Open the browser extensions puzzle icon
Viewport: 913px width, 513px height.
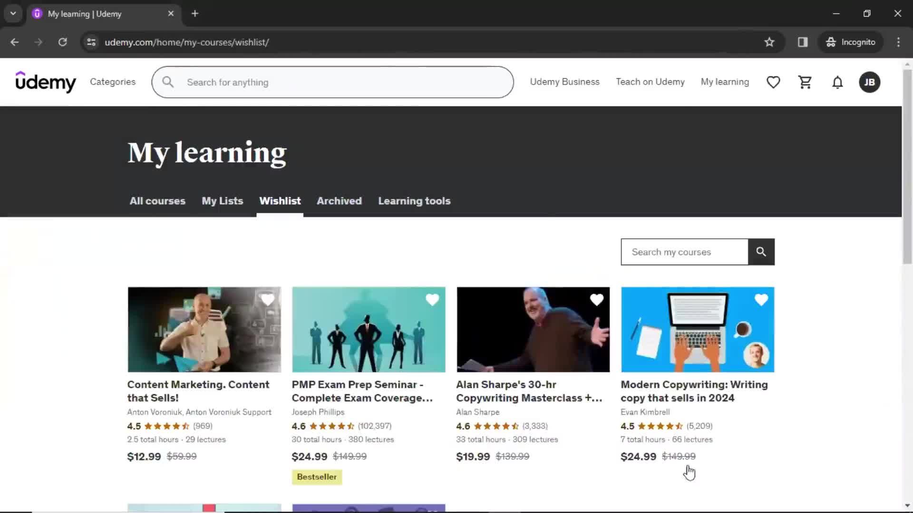click(x=803, y=42)
